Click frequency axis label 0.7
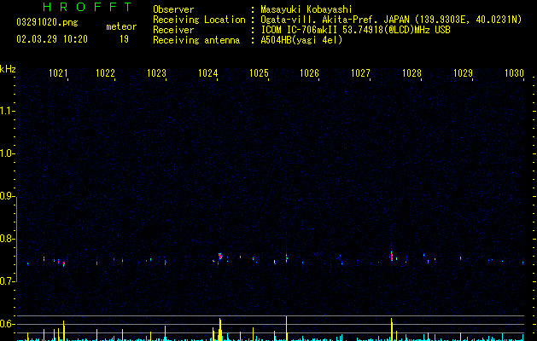The width and height of the screenshot is (537, 341). point(7,281)
